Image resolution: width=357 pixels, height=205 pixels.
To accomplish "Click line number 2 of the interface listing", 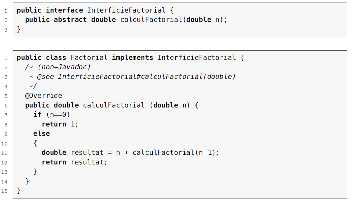I will [5, 20].
